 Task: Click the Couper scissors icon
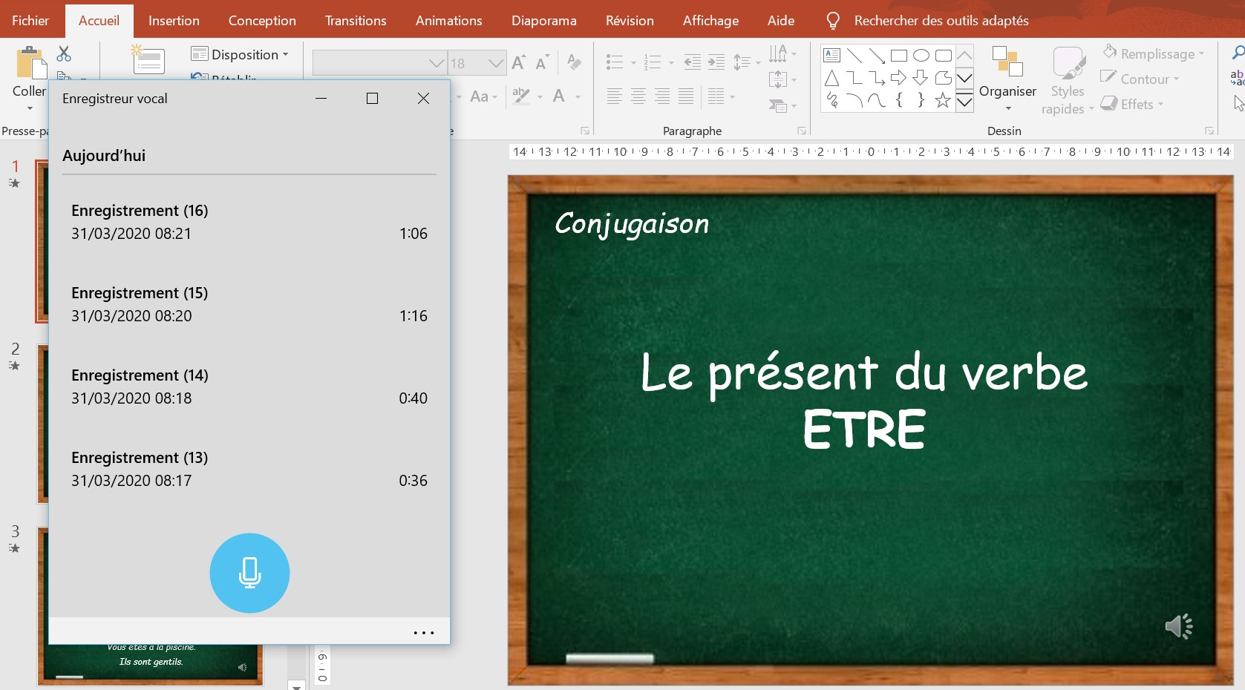[x=64, y=53]
